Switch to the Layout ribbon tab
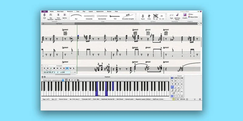The image size is (243, 121). [91, 11]
